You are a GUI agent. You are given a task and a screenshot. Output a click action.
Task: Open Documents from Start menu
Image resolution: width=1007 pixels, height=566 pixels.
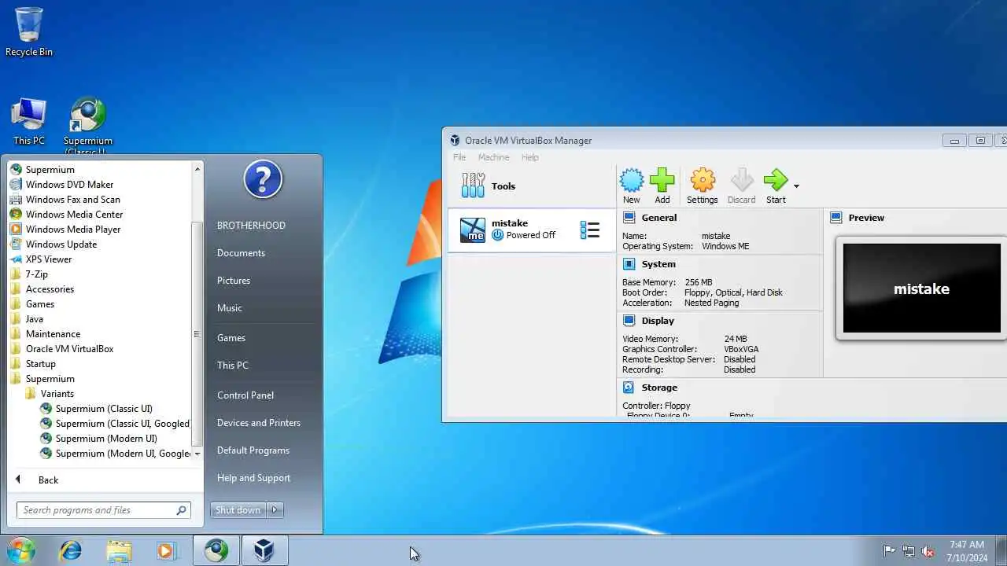click(x=241, y=252)
